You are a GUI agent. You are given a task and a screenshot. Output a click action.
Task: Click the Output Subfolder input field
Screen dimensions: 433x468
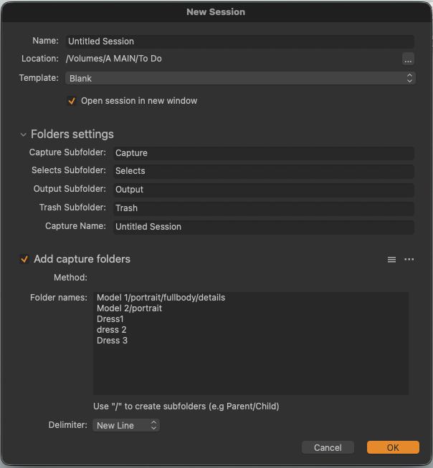coord(262,190)
